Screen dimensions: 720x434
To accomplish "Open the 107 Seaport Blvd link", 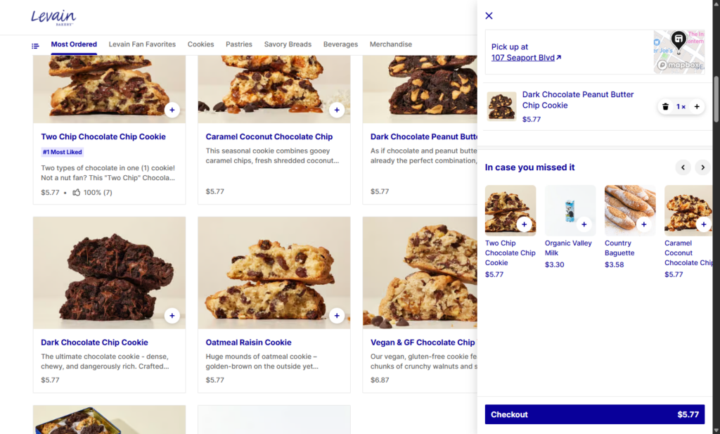I will coord(526,58).
